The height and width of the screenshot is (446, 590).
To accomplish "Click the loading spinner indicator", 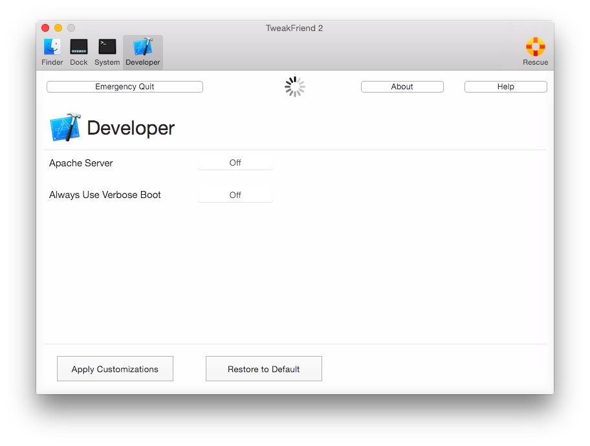I will point(294,87).
